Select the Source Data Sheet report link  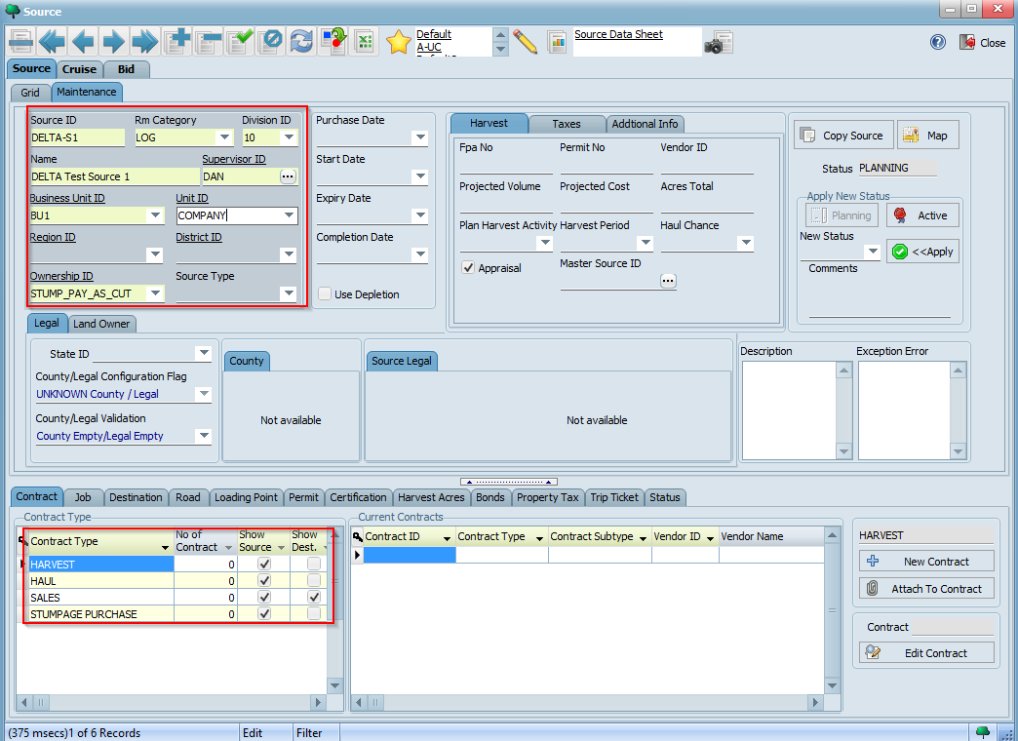(x=618, y=34)
